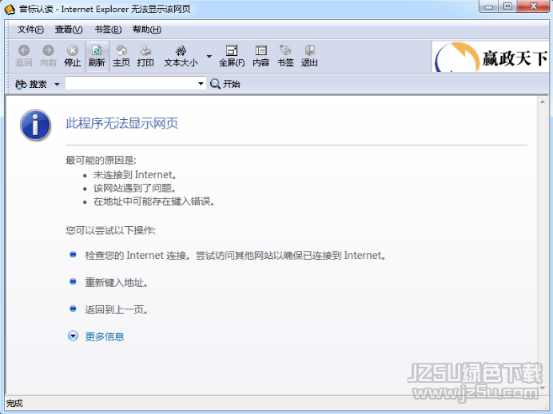The width and height of the screenshot is (553, 414).
Task: Open the 文本大小 dropdown arrow
Action: (x=209, y=57)
